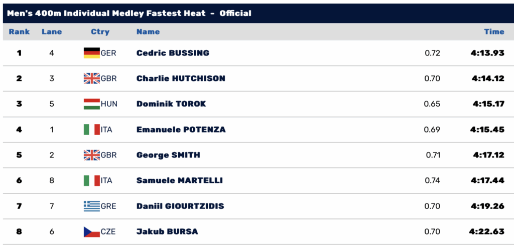Click Charlie Hutchison's British flag icon
This screenshot has width=514, height=245.
pyautogui.click(x=92, y=78)
